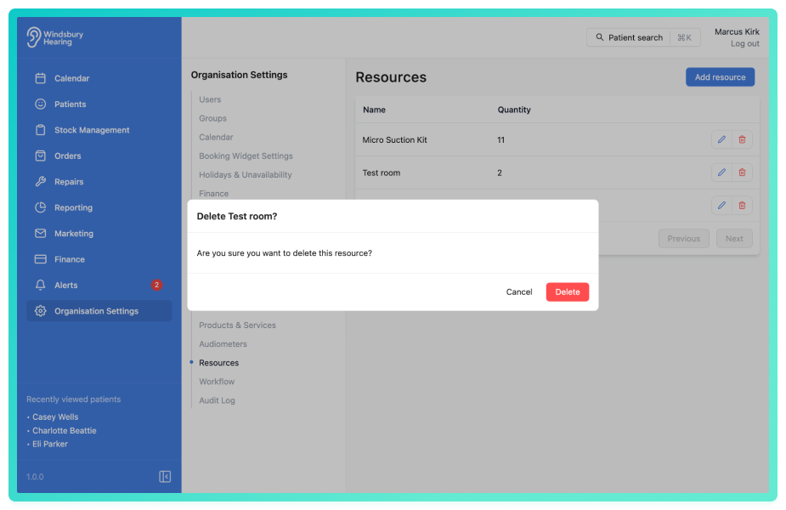The height and width of the screenshot is (510, 786).
Task: Click the Patients smiley face icon
Action: pos(41,104)
